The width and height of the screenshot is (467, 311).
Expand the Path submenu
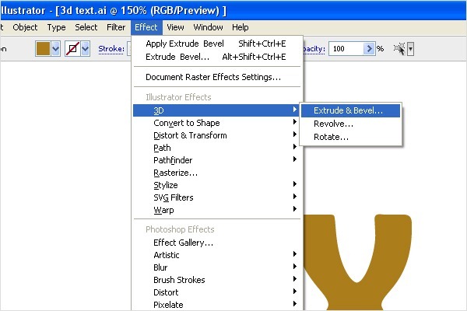coord(216,148)
